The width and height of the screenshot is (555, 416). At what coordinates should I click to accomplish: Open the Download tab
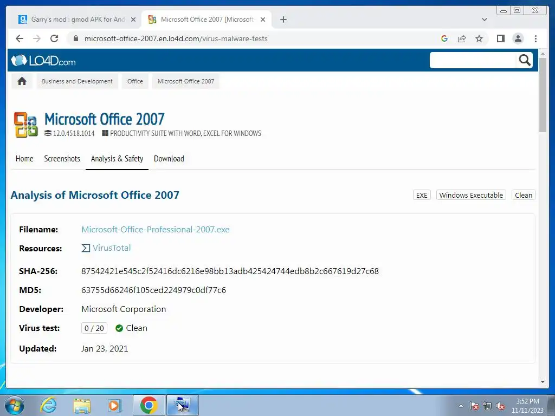pos(169,159)
